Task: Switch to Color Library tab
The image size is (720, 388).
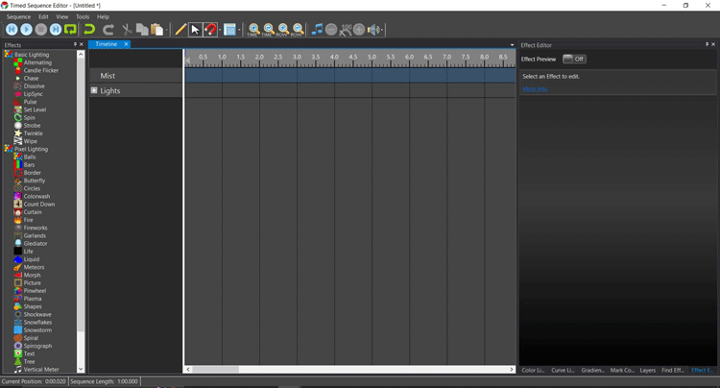Action: [x=533, y=370]
